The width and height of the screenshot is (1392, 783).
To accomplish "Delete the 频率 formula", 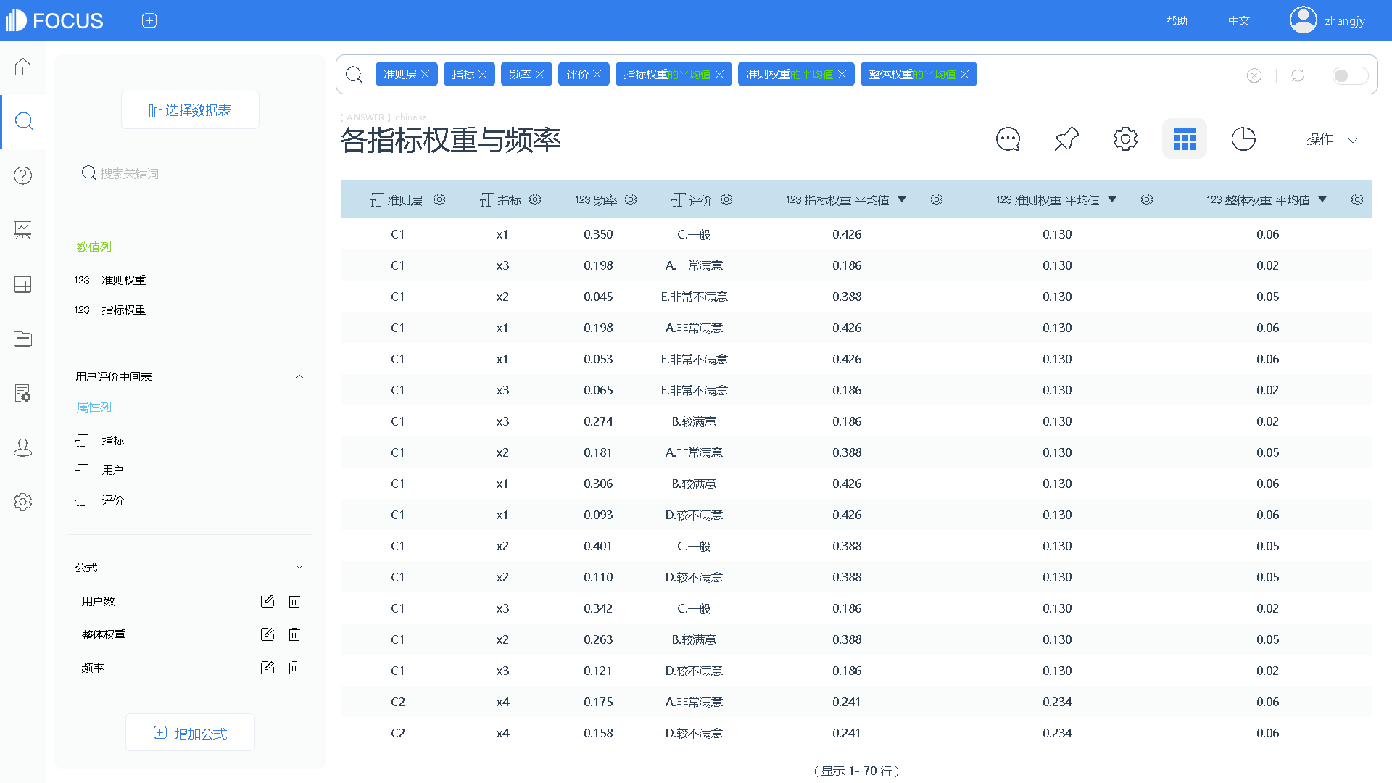I will (294, 668).
